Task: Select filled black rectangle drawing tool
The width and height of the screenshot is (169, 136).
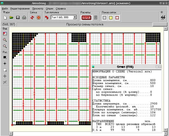Action: 5,57
